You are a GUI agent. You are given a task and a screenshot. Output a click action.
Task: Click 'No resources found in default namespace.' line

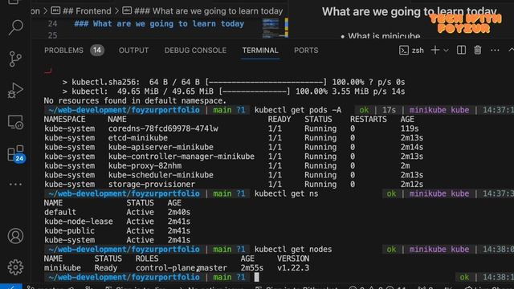tap(135, 101)
